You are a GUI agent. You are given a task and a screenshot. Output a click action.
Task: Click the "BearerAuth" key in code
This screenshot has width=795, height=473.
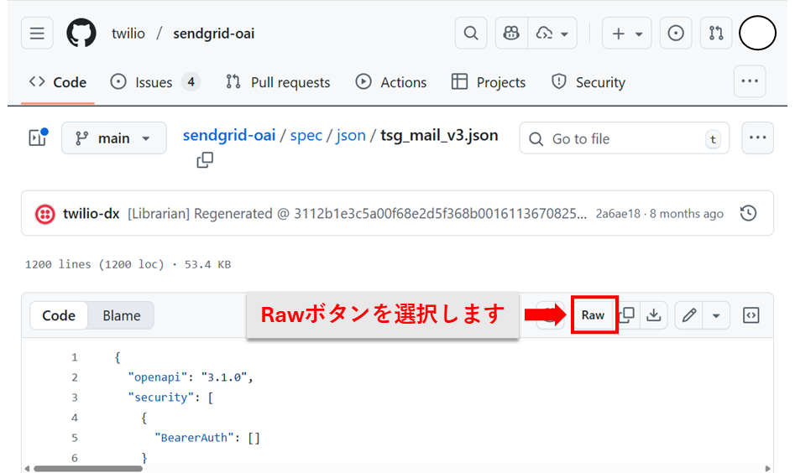tap(195, 438)
